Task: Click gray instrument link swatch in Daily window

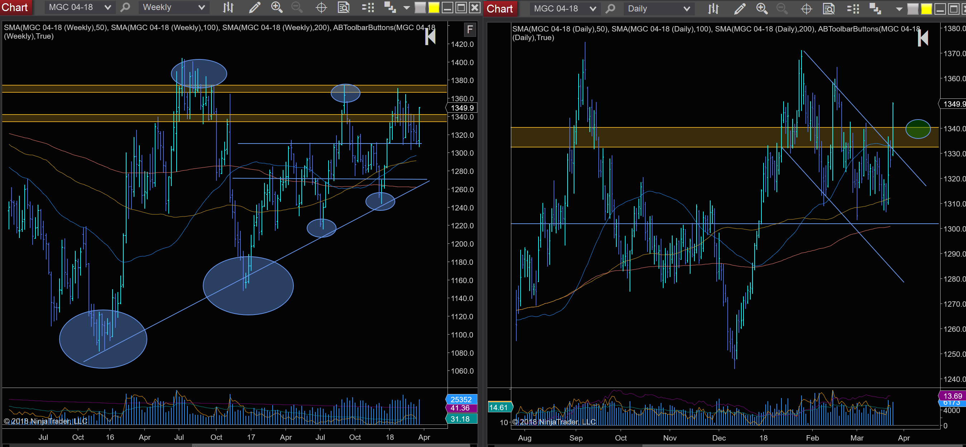Action: pyautogui.click(x=913, y=9)
